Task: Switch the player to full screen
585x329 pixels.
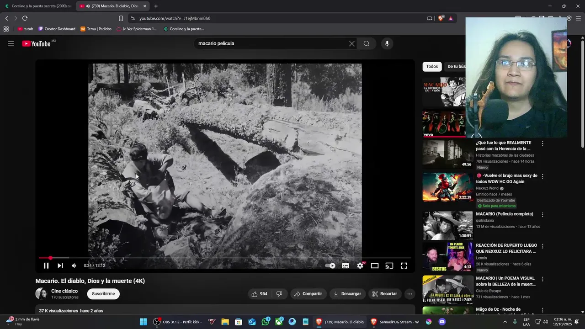Action: (404, 265)
